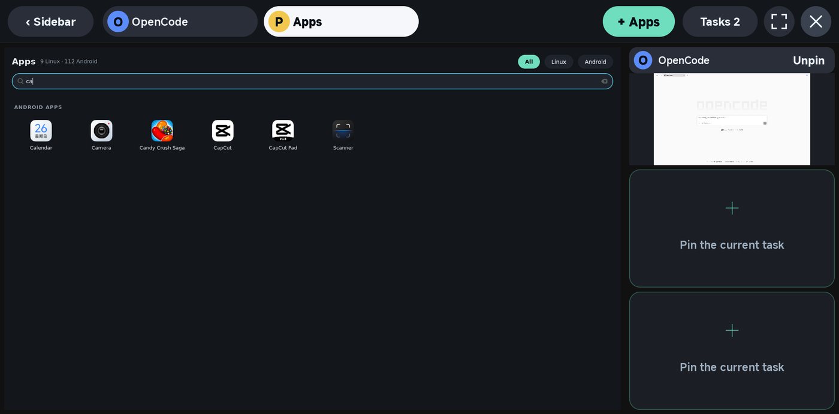Click the search magnifier icon
This screenshot has height=414, width=839.
pyautogui.click(x=20, y=81)
